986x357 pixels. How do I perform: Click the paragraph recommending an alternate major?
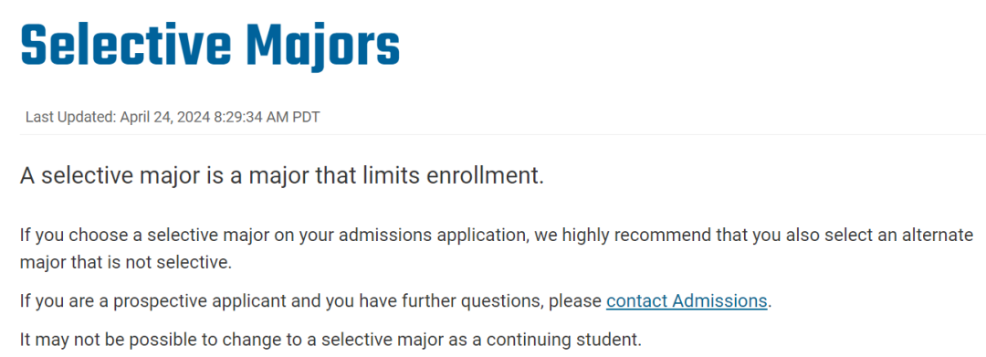click(497, 249)
